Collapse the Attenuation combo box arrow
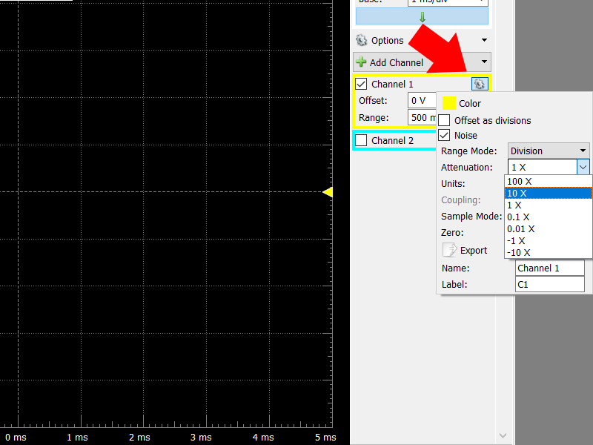Image resolution: width=593 pixels, height=445 pixels. pyautogui.click(x=583, y=167)
